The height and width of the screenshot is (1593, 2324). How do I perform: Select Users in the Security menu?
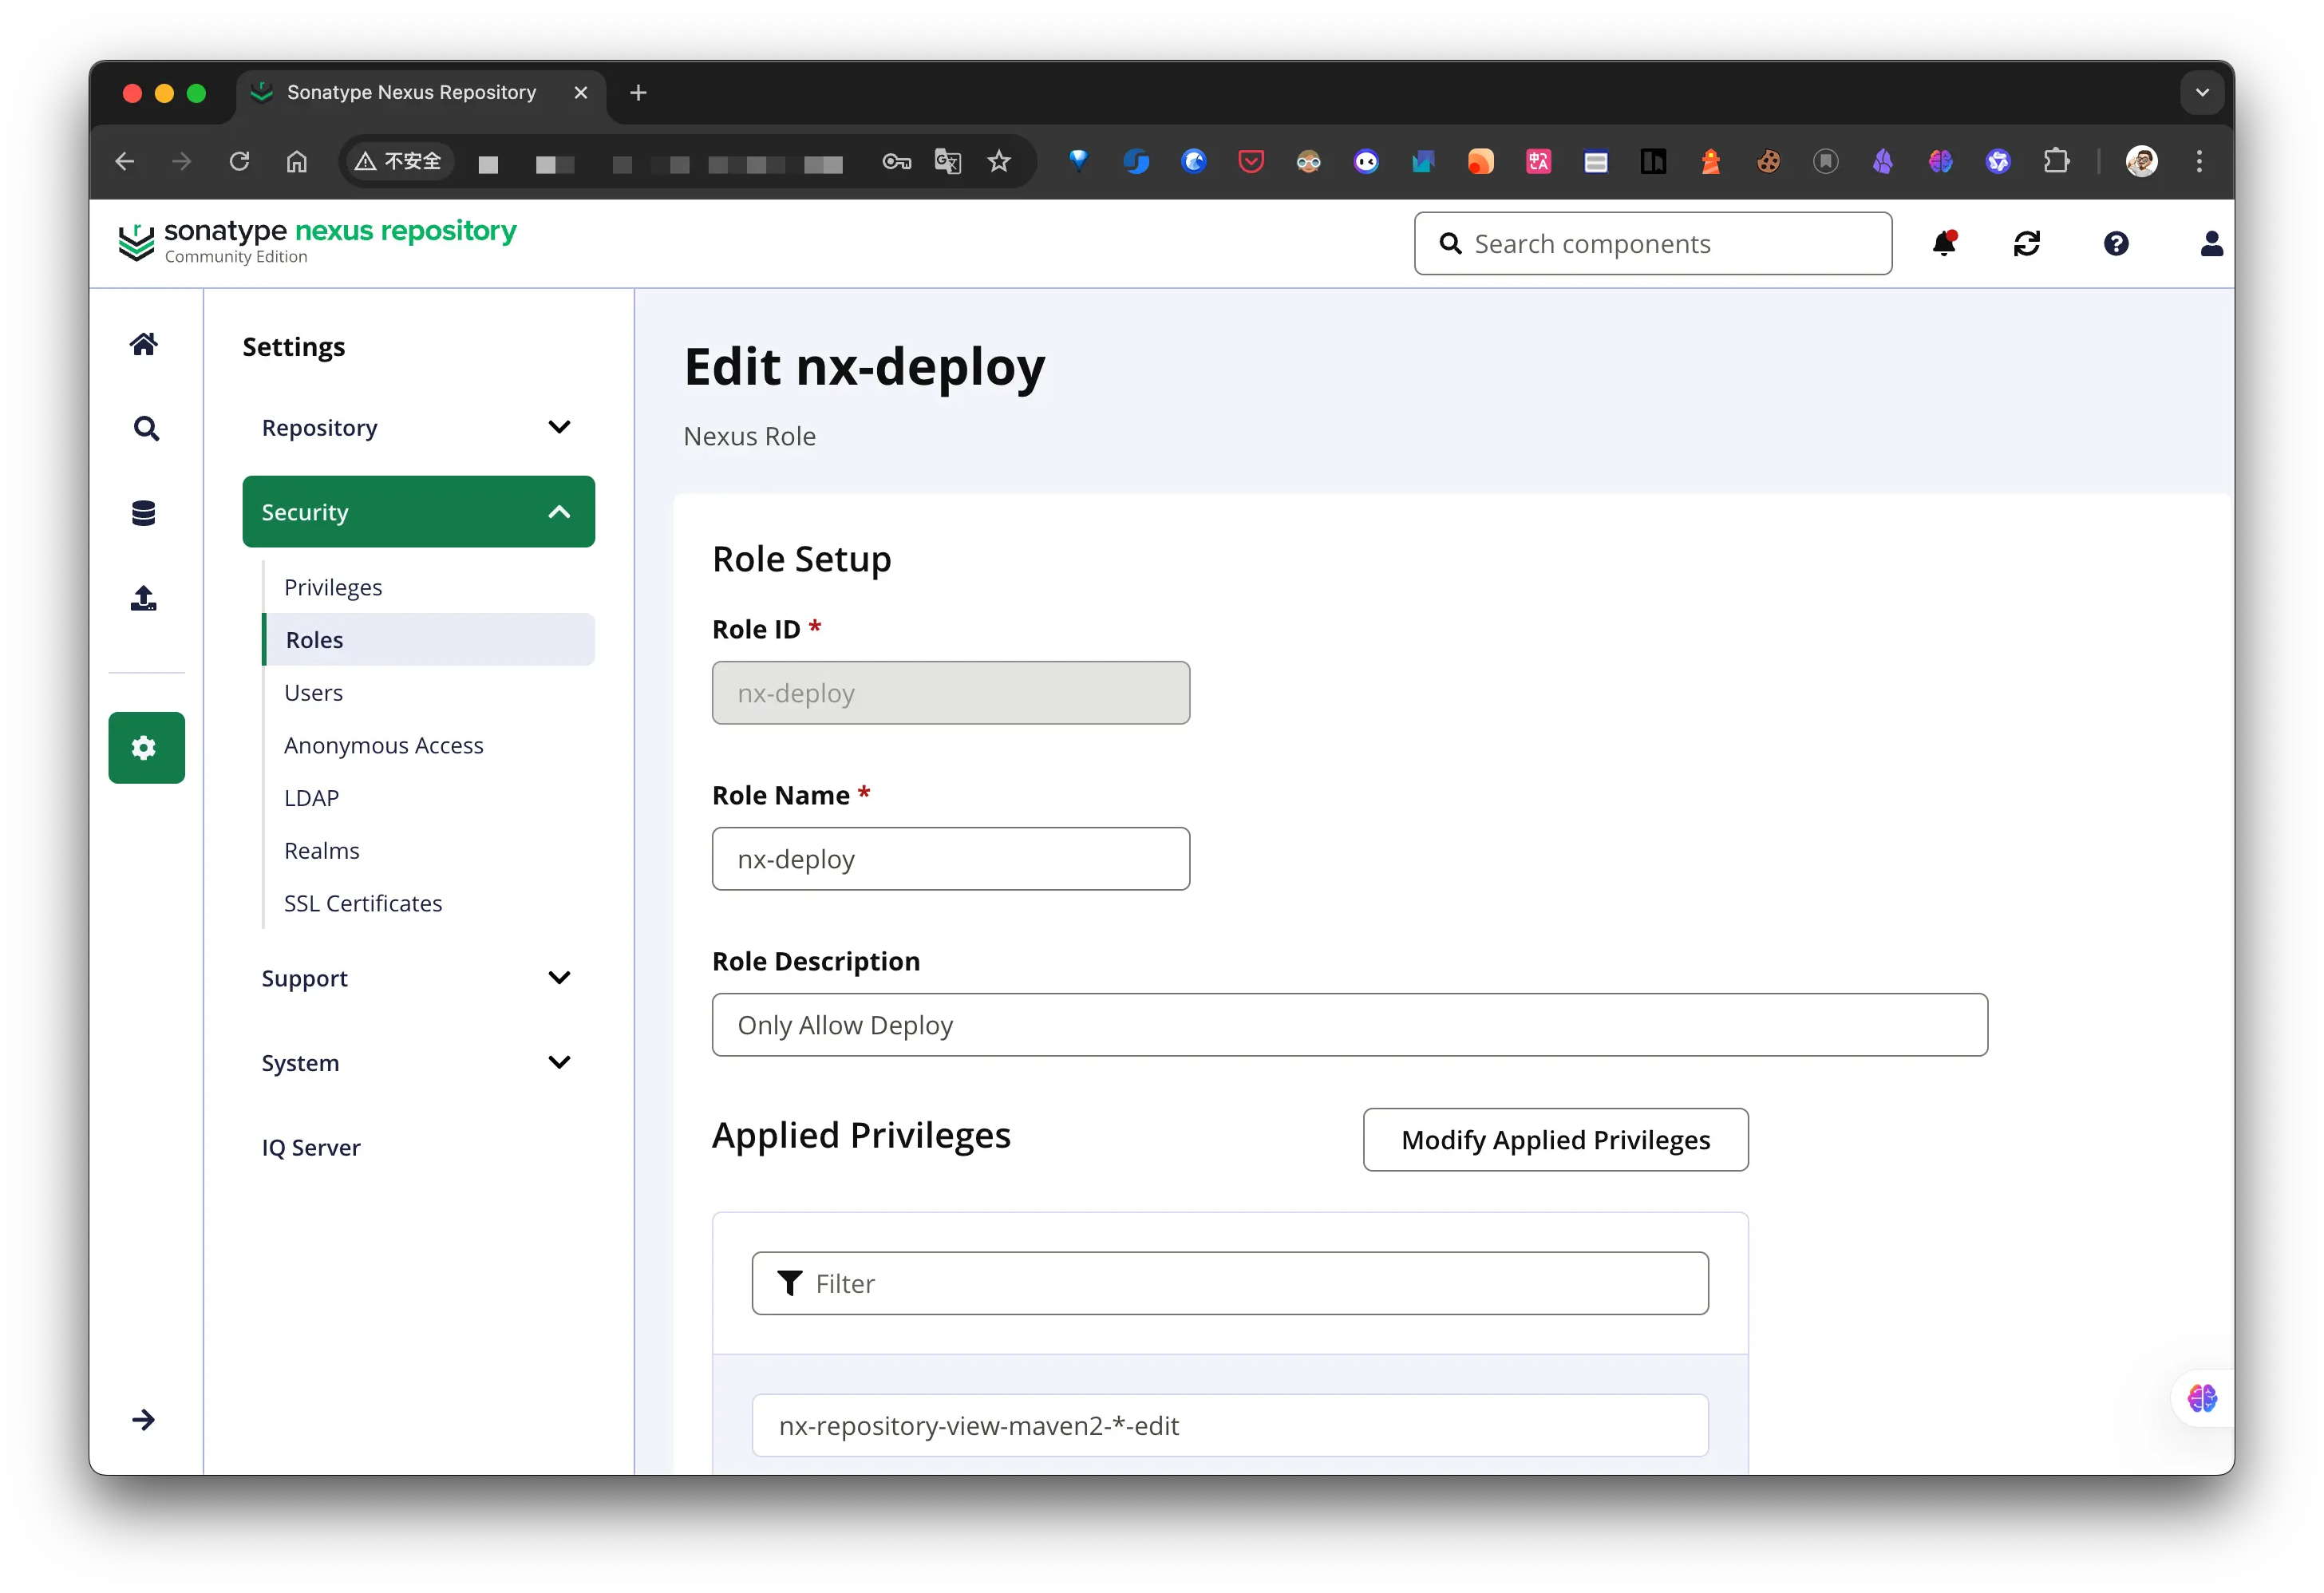(313, 693)
